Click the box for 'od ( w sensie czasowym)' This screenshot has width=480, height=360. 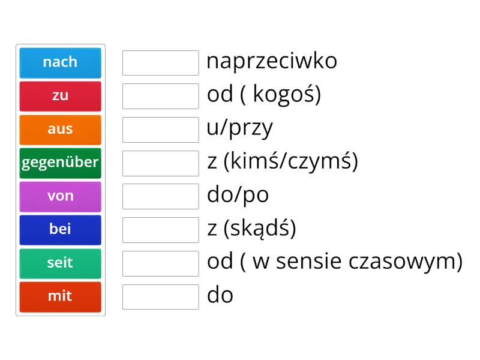click(x=160, y=263)
